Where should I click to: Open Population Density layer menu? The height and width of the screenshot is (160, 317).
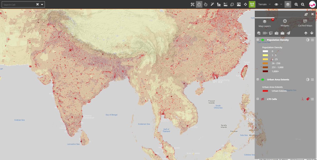(x=312, y=40)
